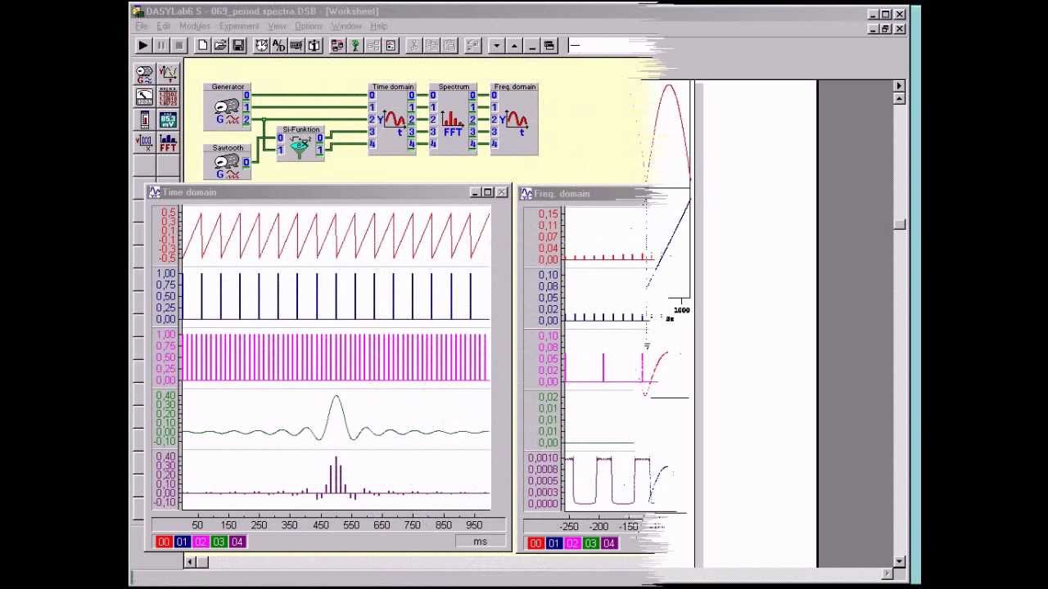
Task: Open the Modules menu
Action: [195, 26]
